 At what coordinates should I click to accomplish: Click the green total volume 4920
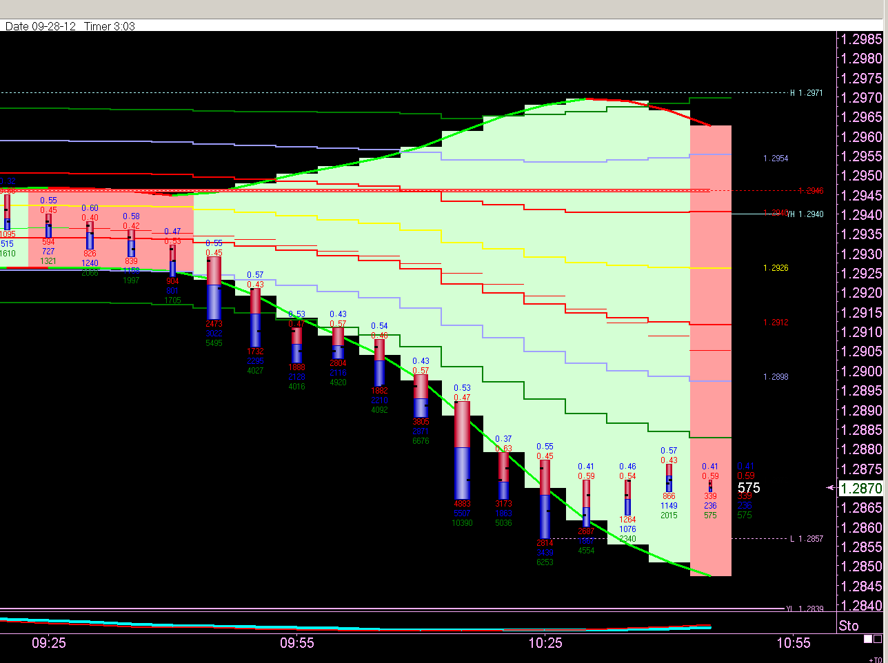tap(338, 382)
